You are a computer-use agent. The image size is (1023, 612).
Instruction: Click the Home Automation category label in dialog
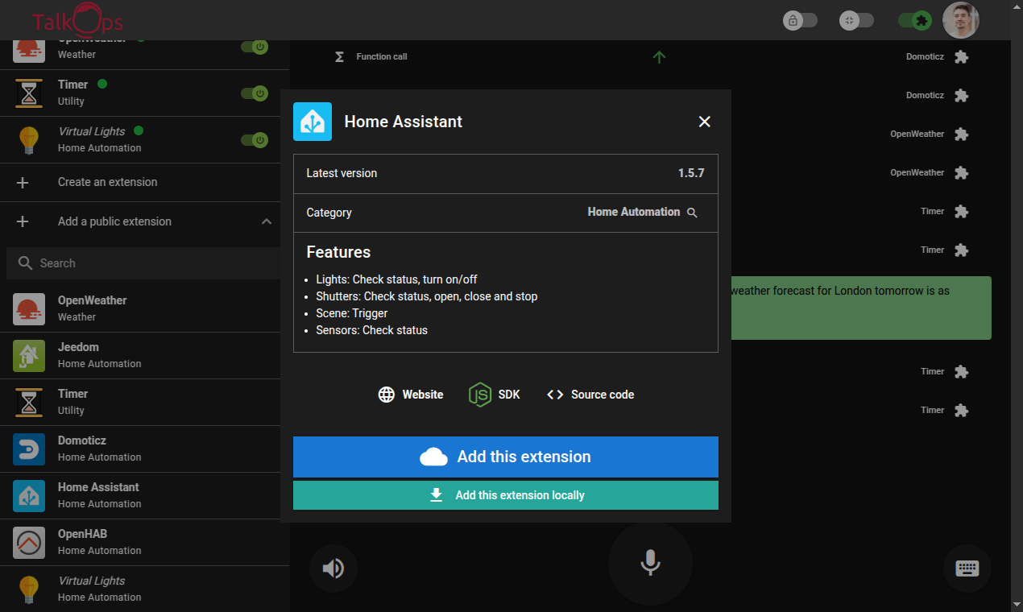(634, 212)
